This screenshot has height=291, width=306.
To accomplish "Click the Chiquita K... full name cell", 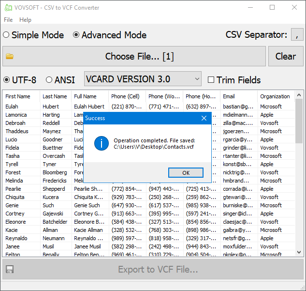I will click(88, 197).
